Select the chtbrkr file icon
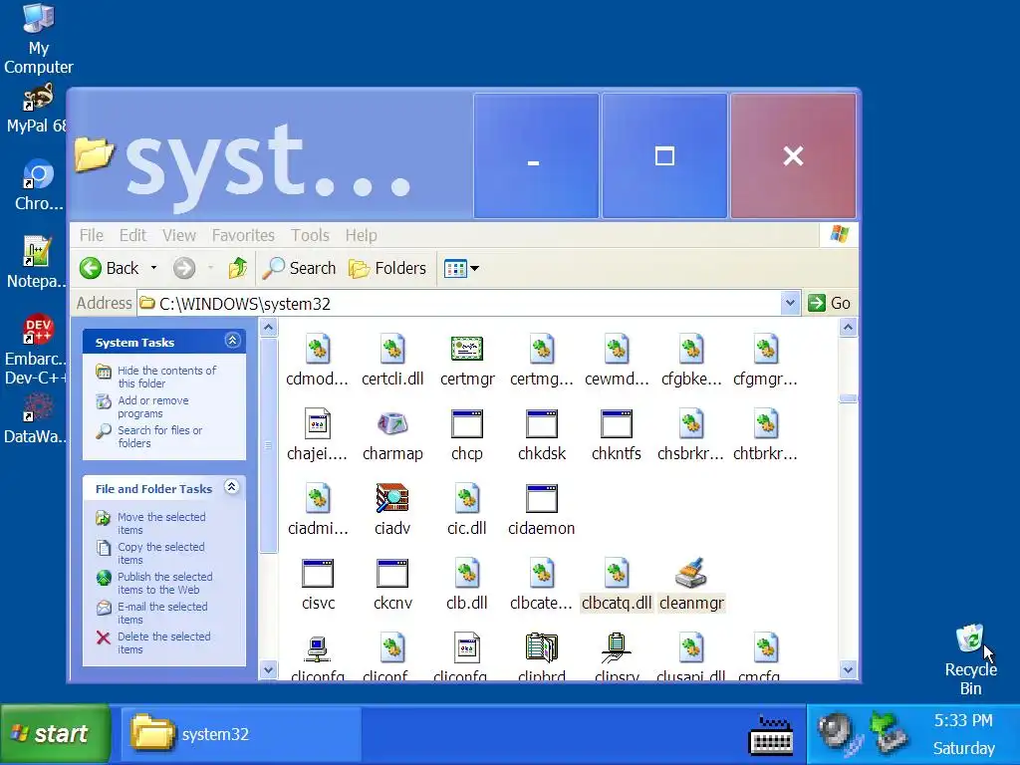Viewport: 1020px width, 765px height. pos(766,424)
